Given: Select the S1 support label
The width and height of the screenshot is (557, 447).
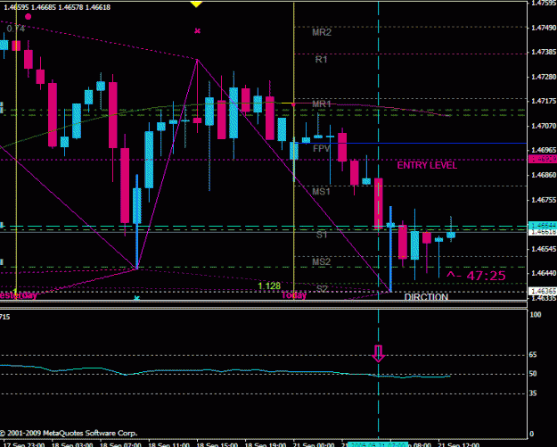Looking at the screenshot, I should click(322, 235).
